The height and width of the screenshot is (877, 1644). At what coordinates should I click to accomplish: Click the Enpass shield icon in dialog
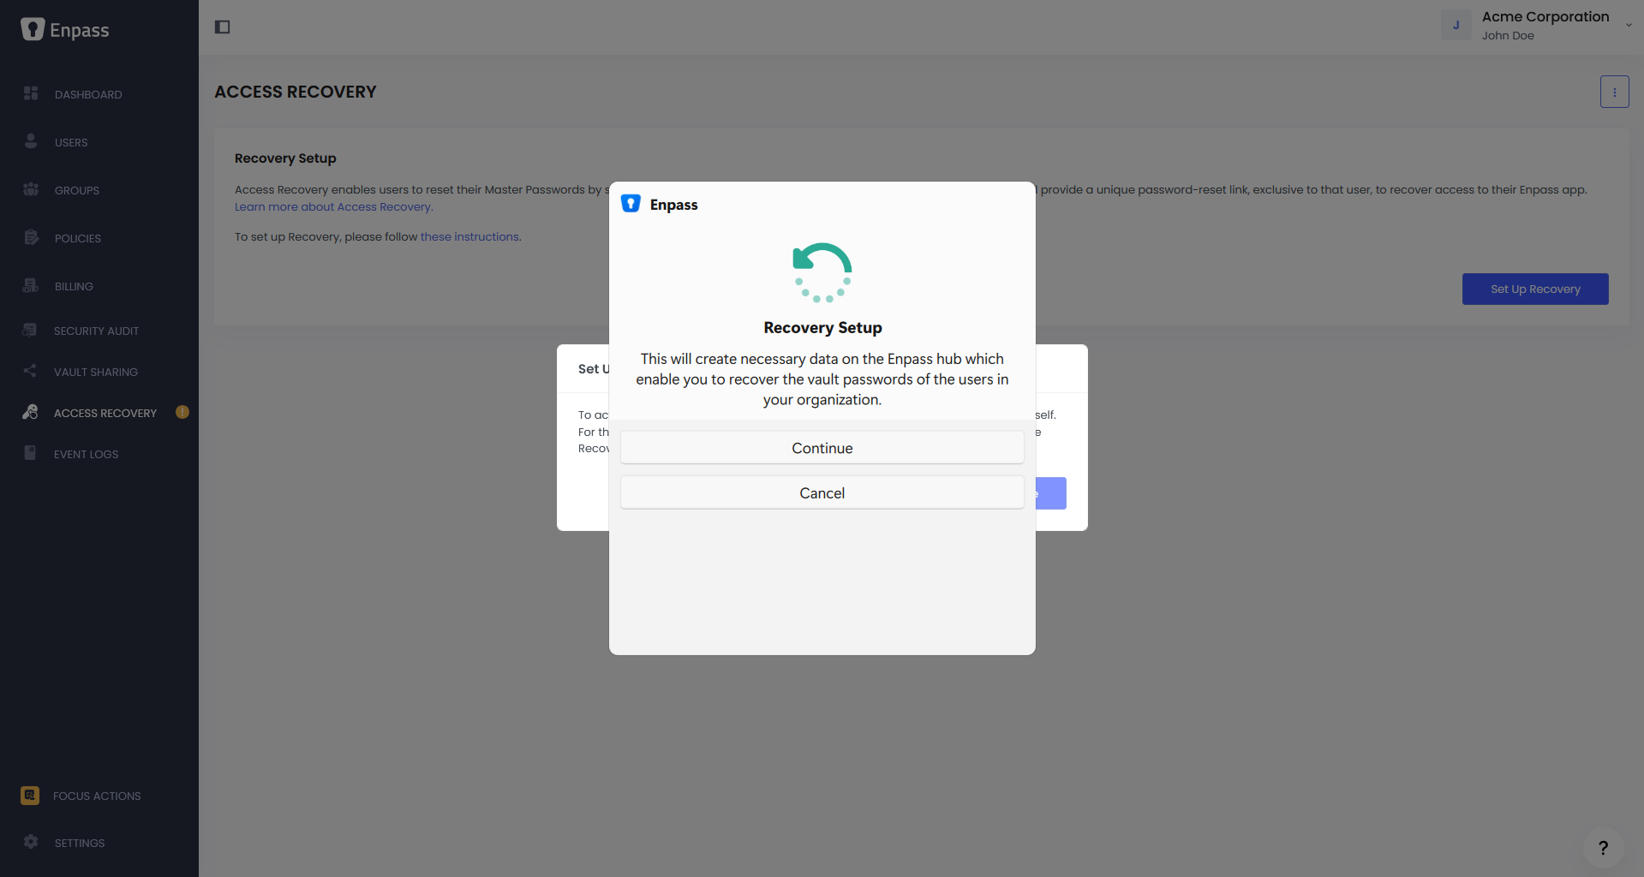pos(631,204)
